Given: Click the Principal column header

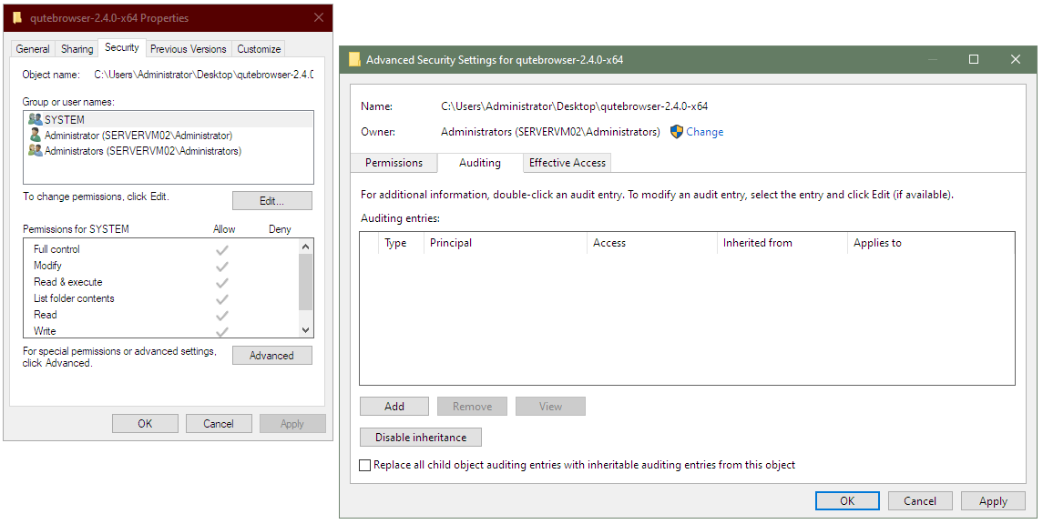Looking at the screenshot, I should point(506,243).
